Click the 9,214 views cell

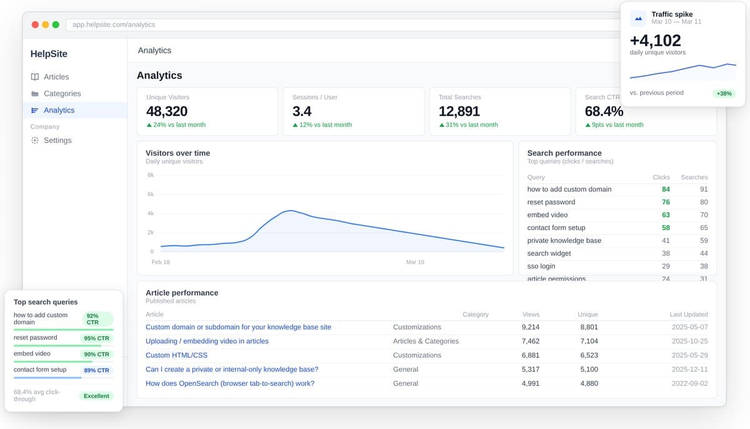(531, 327)
